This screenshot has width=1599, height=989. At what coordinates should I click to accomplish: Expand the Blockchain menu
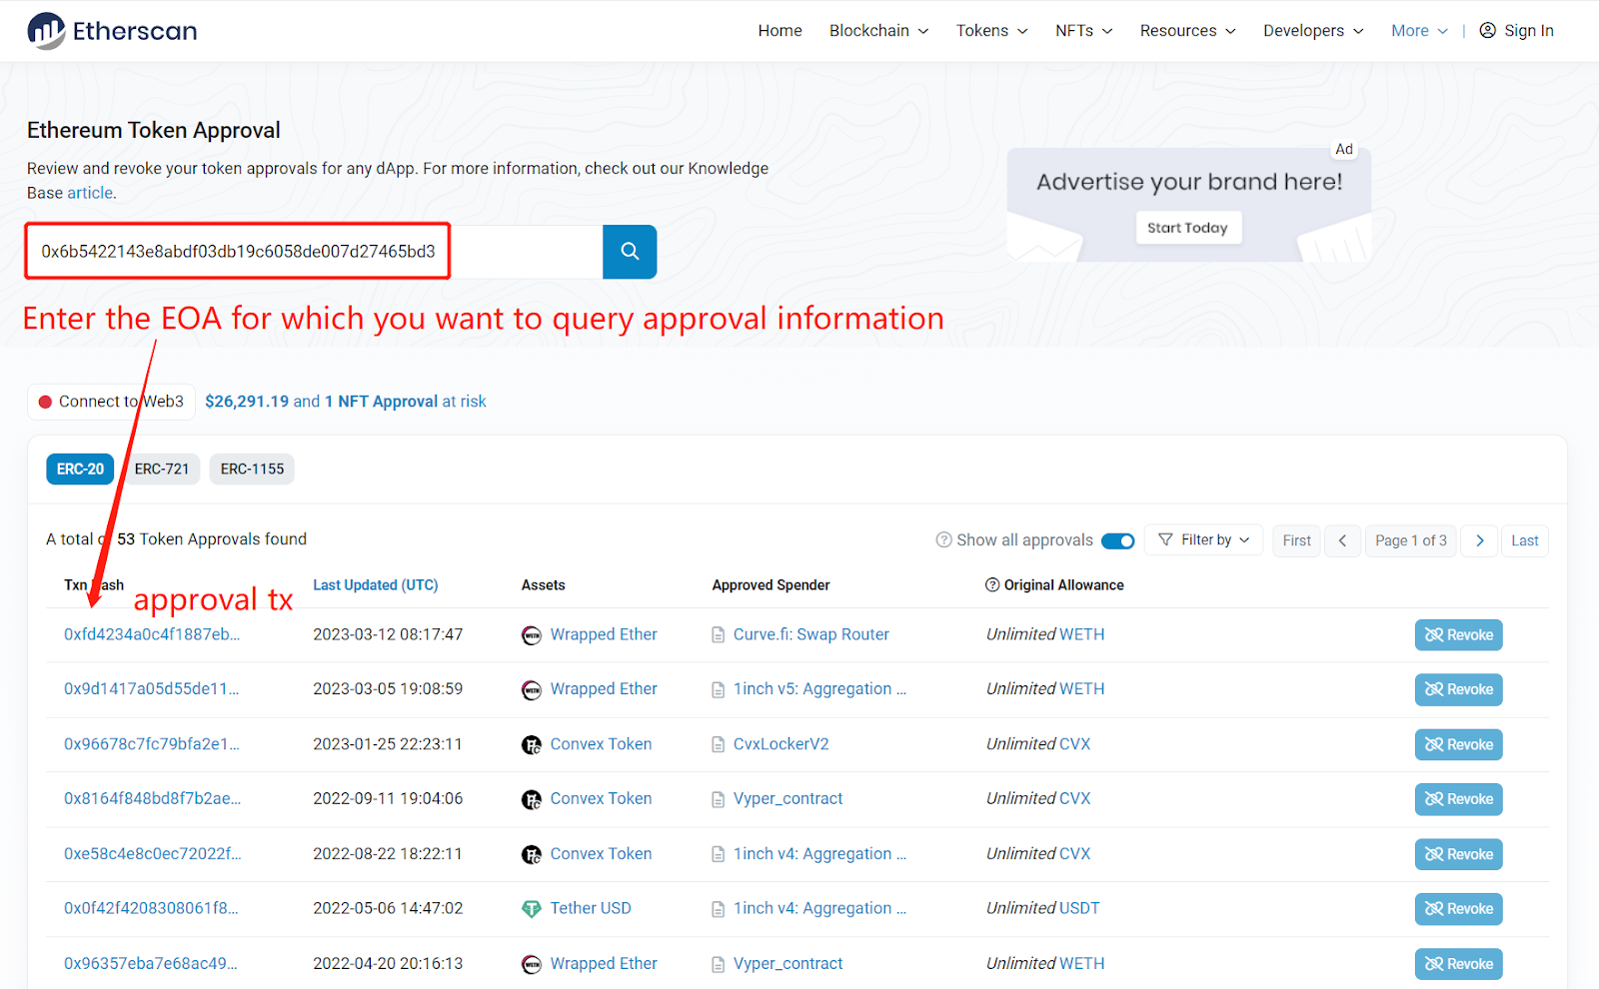point(878,31)
